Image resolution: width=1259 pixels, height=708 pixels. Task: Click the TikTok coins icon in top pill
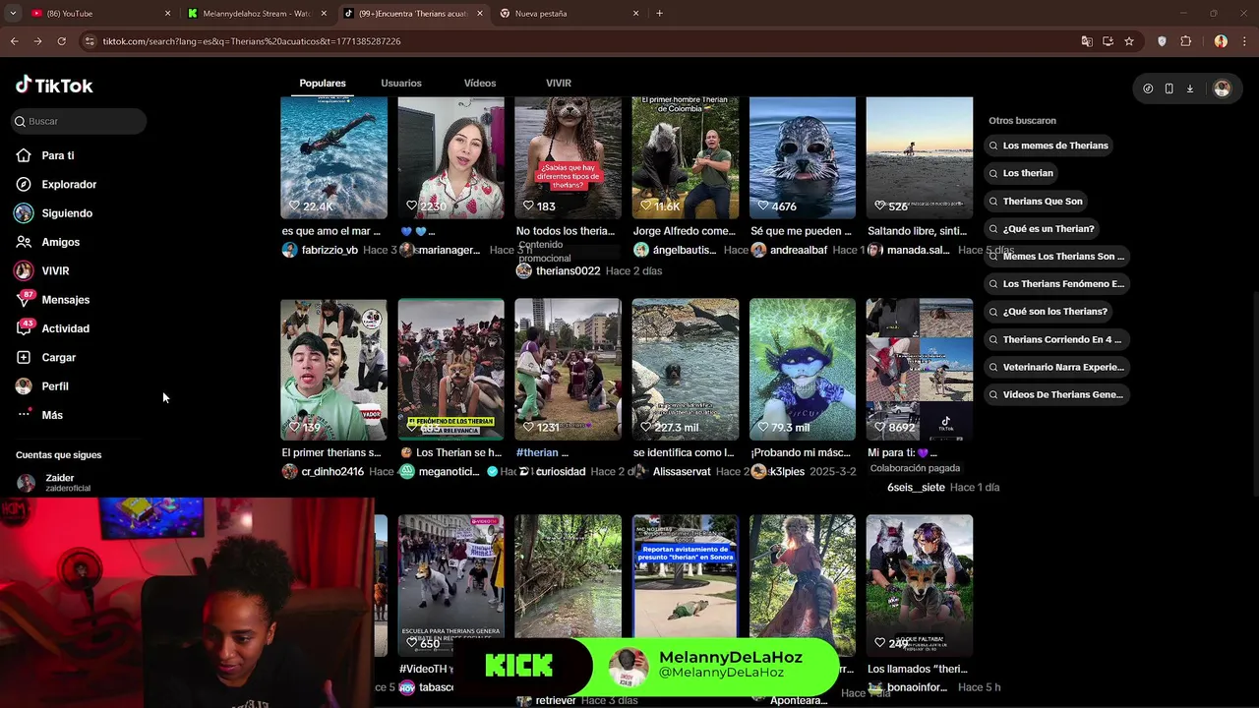click(1148, 88)
